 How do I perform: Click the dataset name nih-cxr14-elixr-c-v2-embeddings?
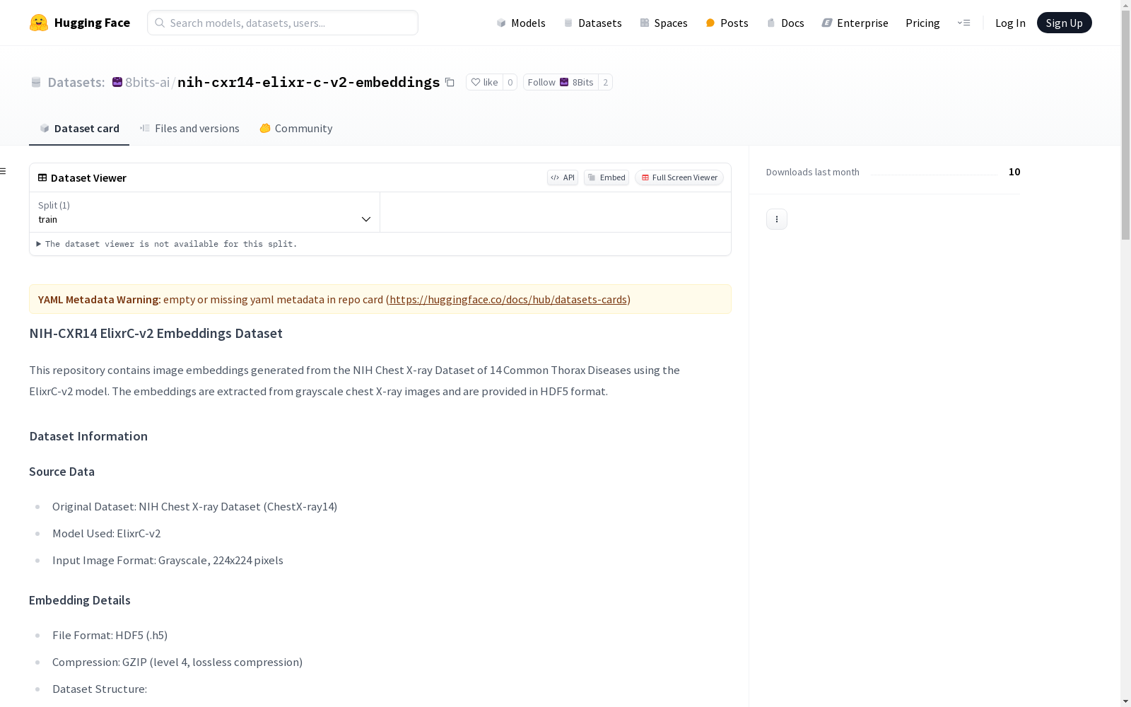(309, 82)
